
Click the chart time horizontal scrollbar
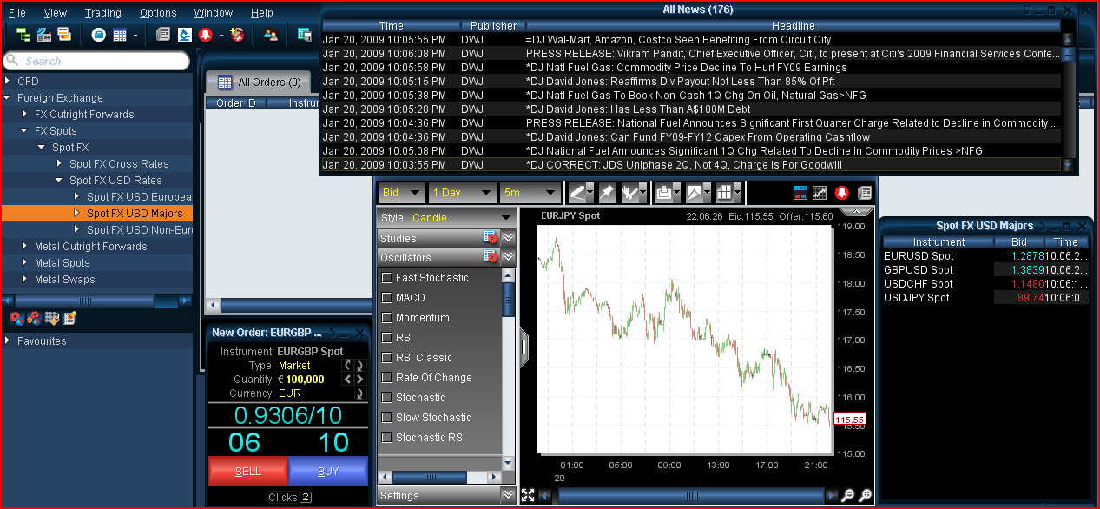(x=691, y=496)
